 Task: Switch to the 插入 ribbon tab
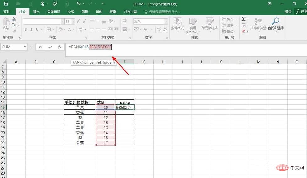36,12
